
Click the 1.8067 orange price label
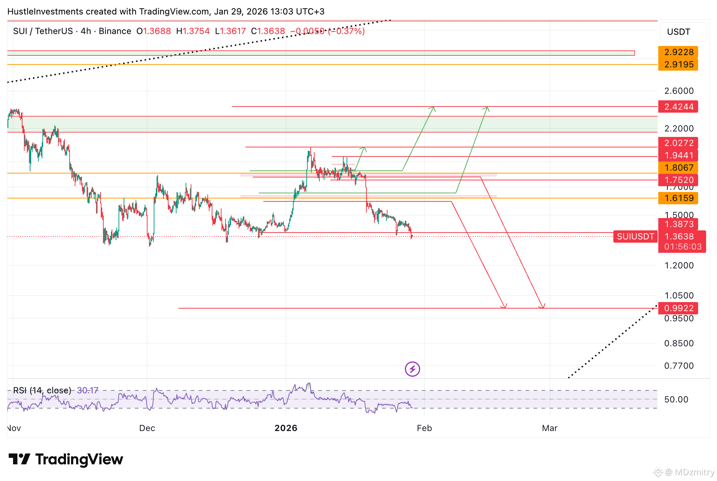678,168
